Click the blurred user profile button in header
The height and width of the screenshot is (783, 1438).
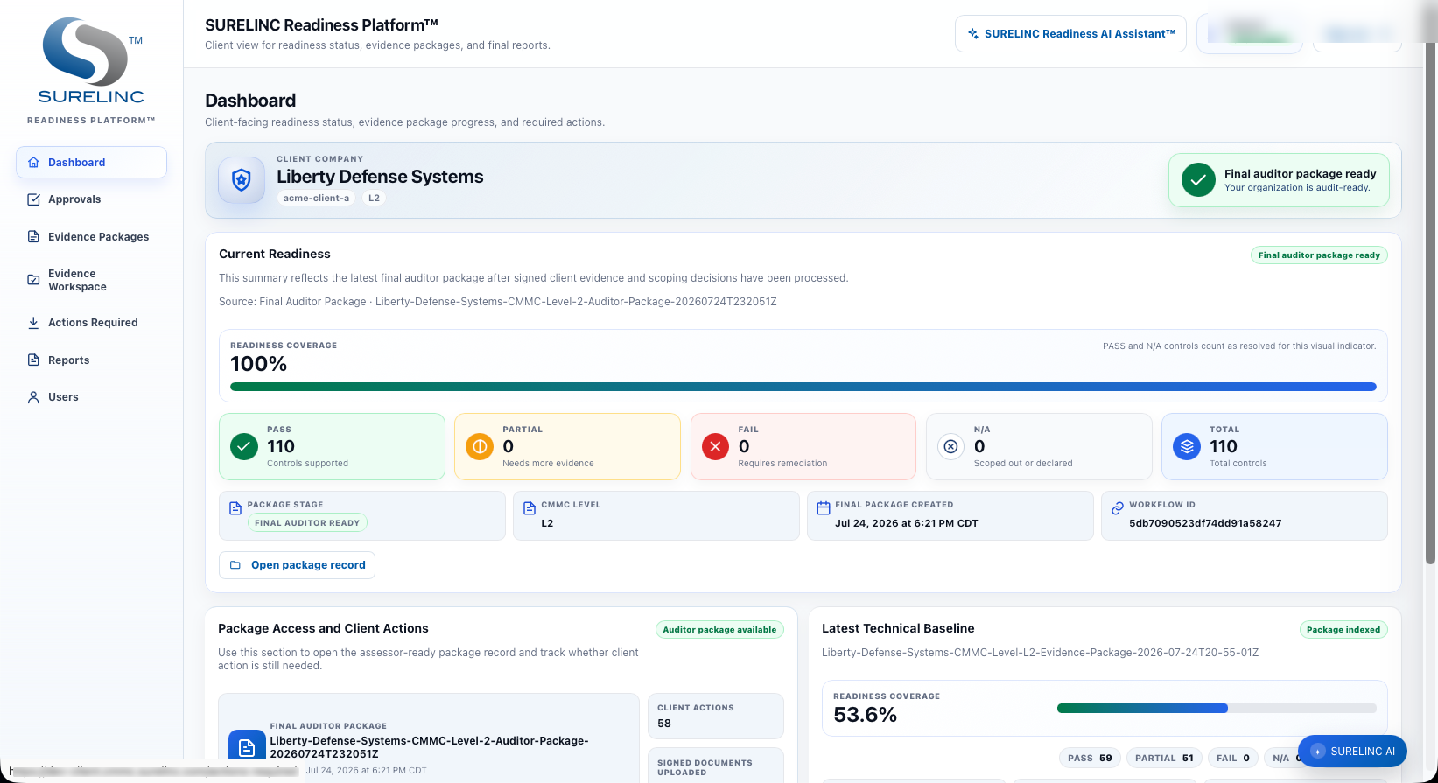click(x=1249, y=34)
